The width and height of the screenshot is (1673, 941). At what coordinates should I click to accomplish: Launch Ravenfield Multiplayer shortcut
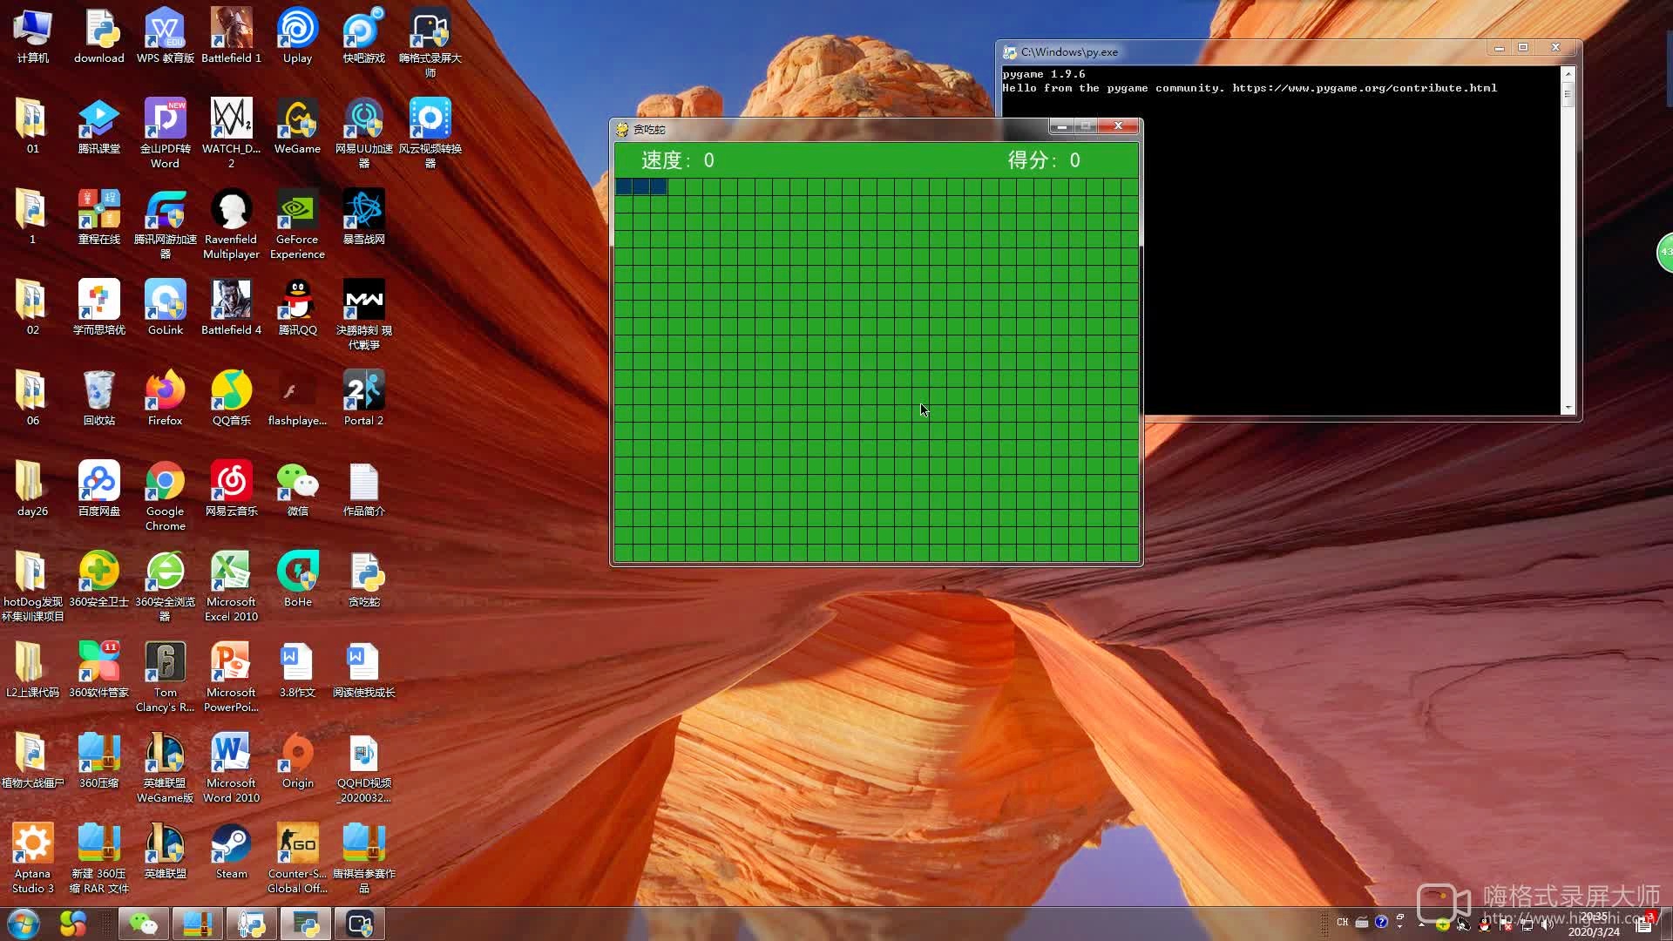pos(231,223)
